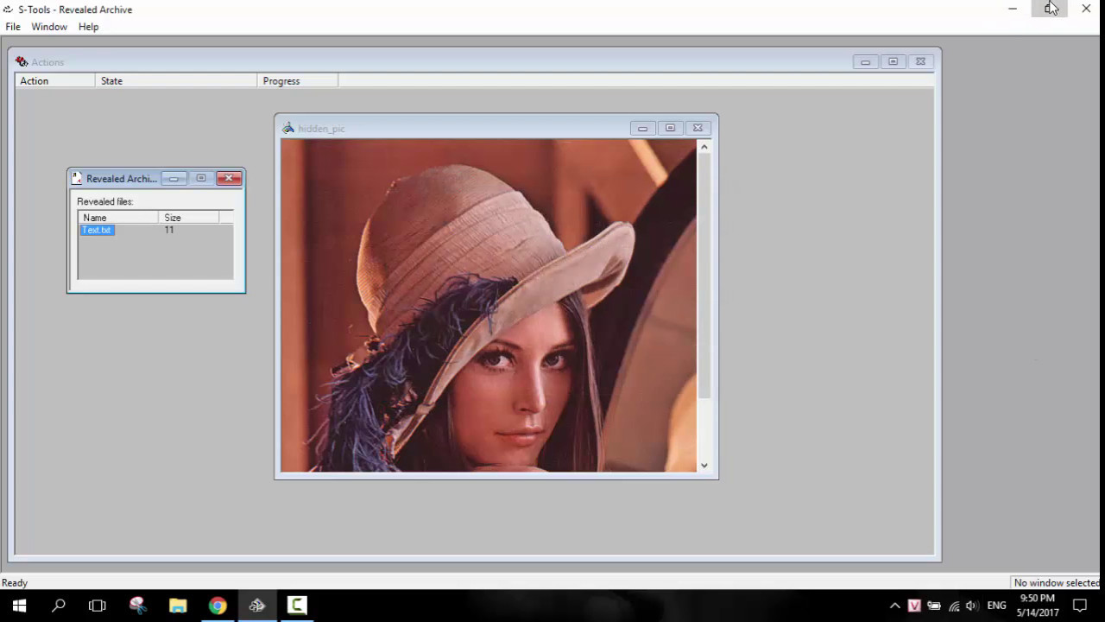Open taskbar Search magnifier
The height and width of the screenshot is (622, 1105).
click(x=59, y=606)
